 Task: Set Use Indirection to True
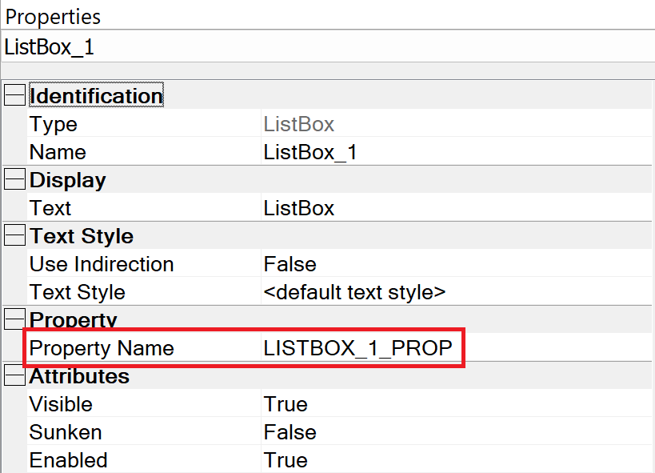coord(282,264)
